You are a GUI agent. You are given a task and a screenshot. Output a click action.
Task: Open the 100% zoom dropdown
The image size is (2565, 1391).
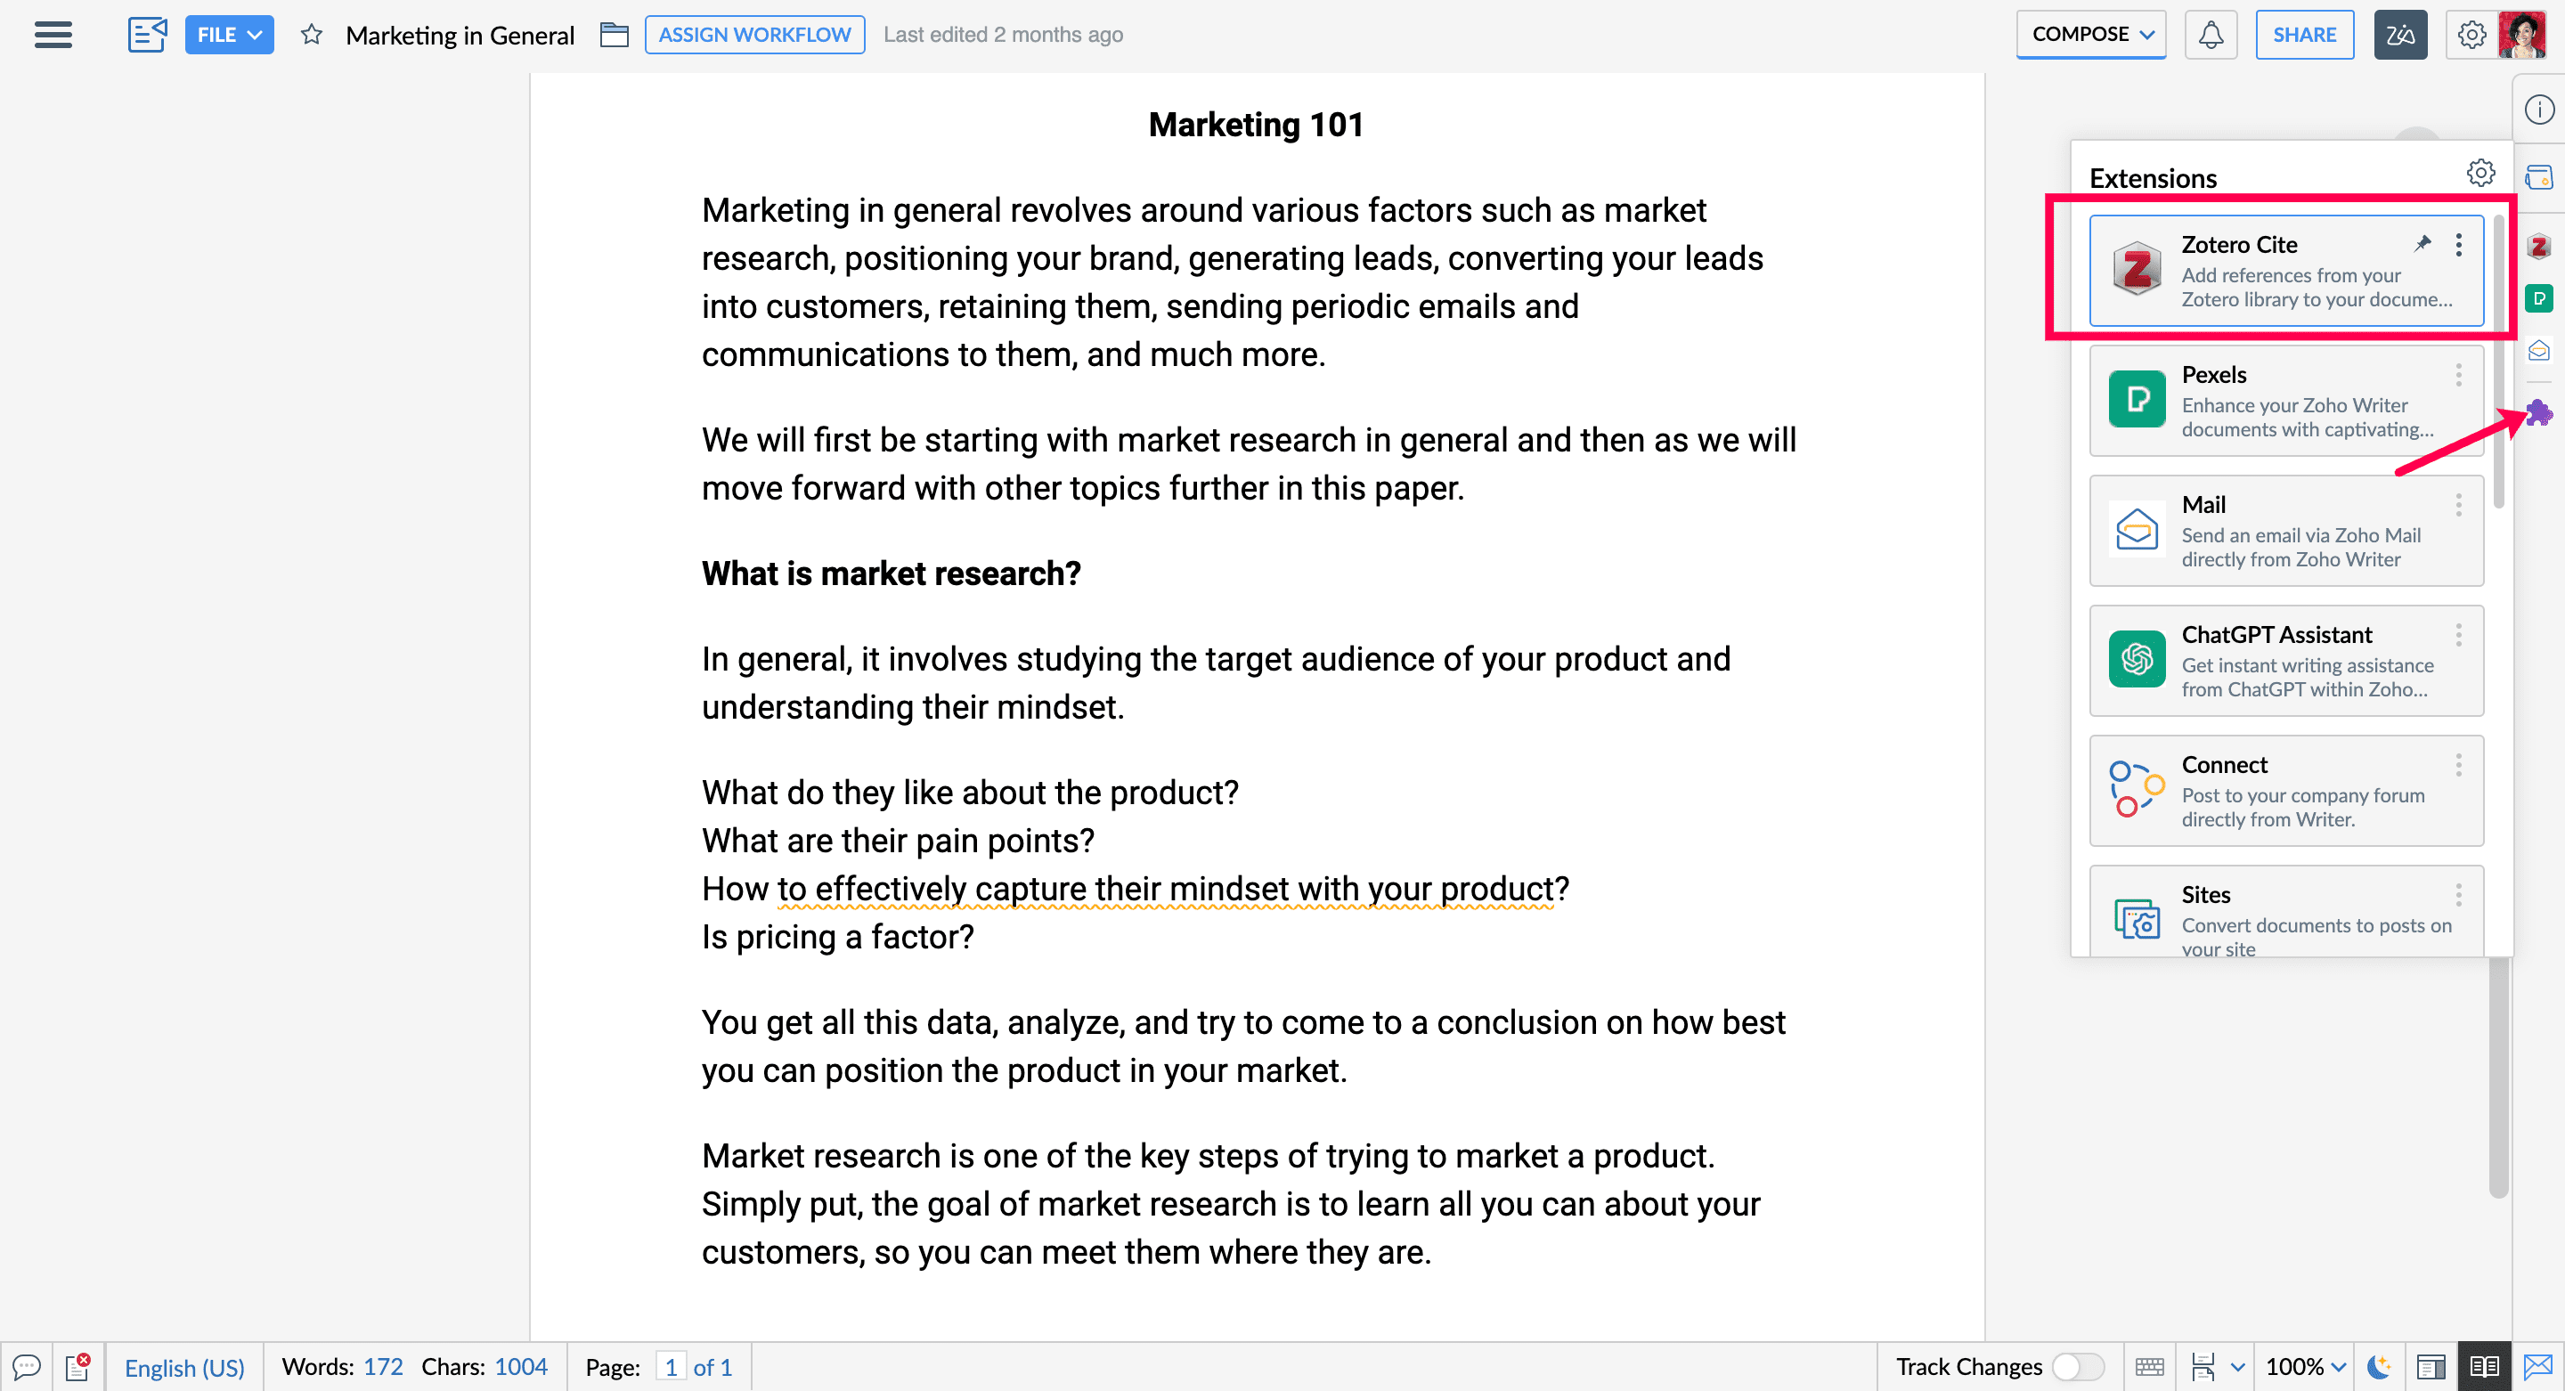pyautogui.click(x=2304, y=1367)
